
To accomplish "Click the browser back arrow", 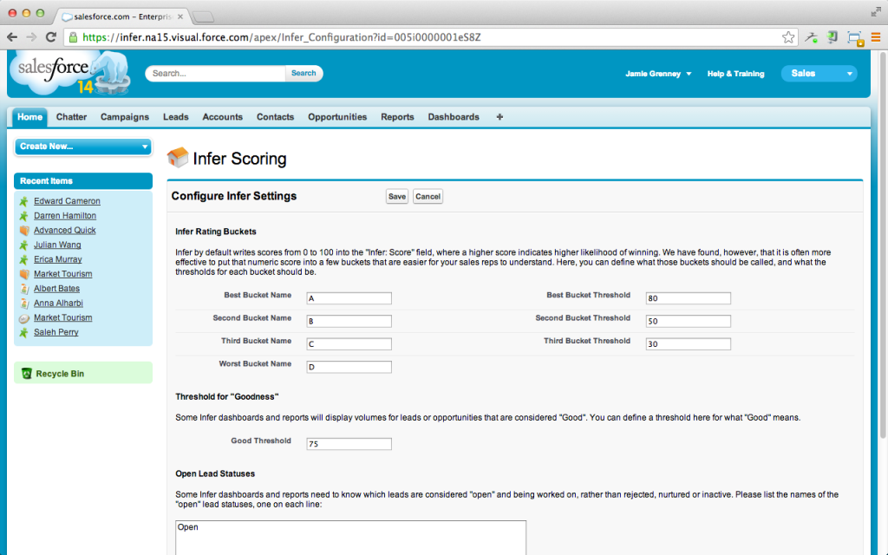I will pos(12,37).
